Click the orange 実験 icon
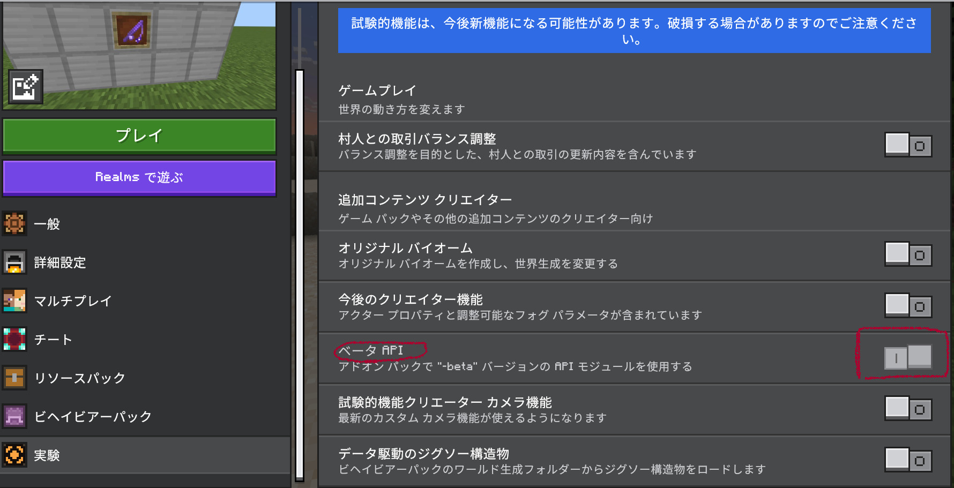The width and height of the screenshot is (954, 488). (x=14, y=455)
